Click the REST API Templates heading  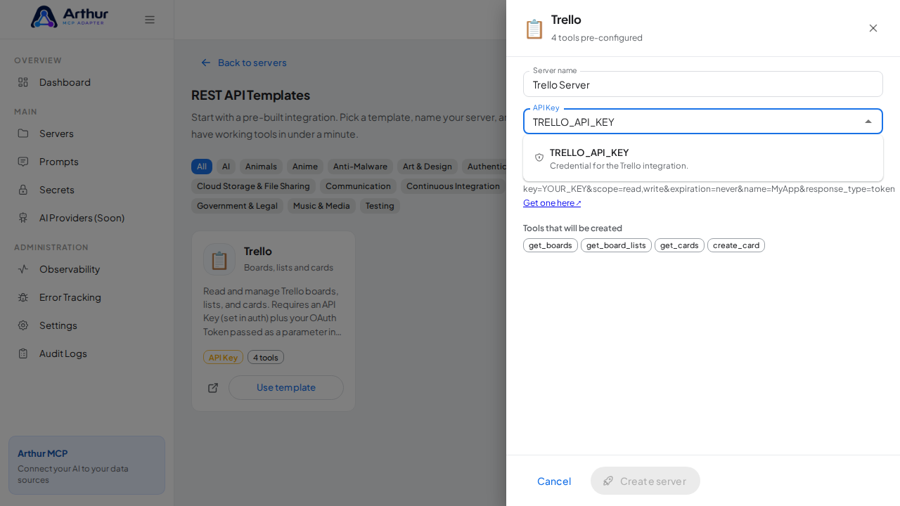250,95
